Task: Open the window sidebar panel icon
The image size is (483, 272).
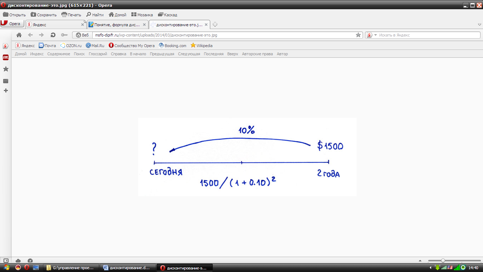Action: [x=6, y=81]
